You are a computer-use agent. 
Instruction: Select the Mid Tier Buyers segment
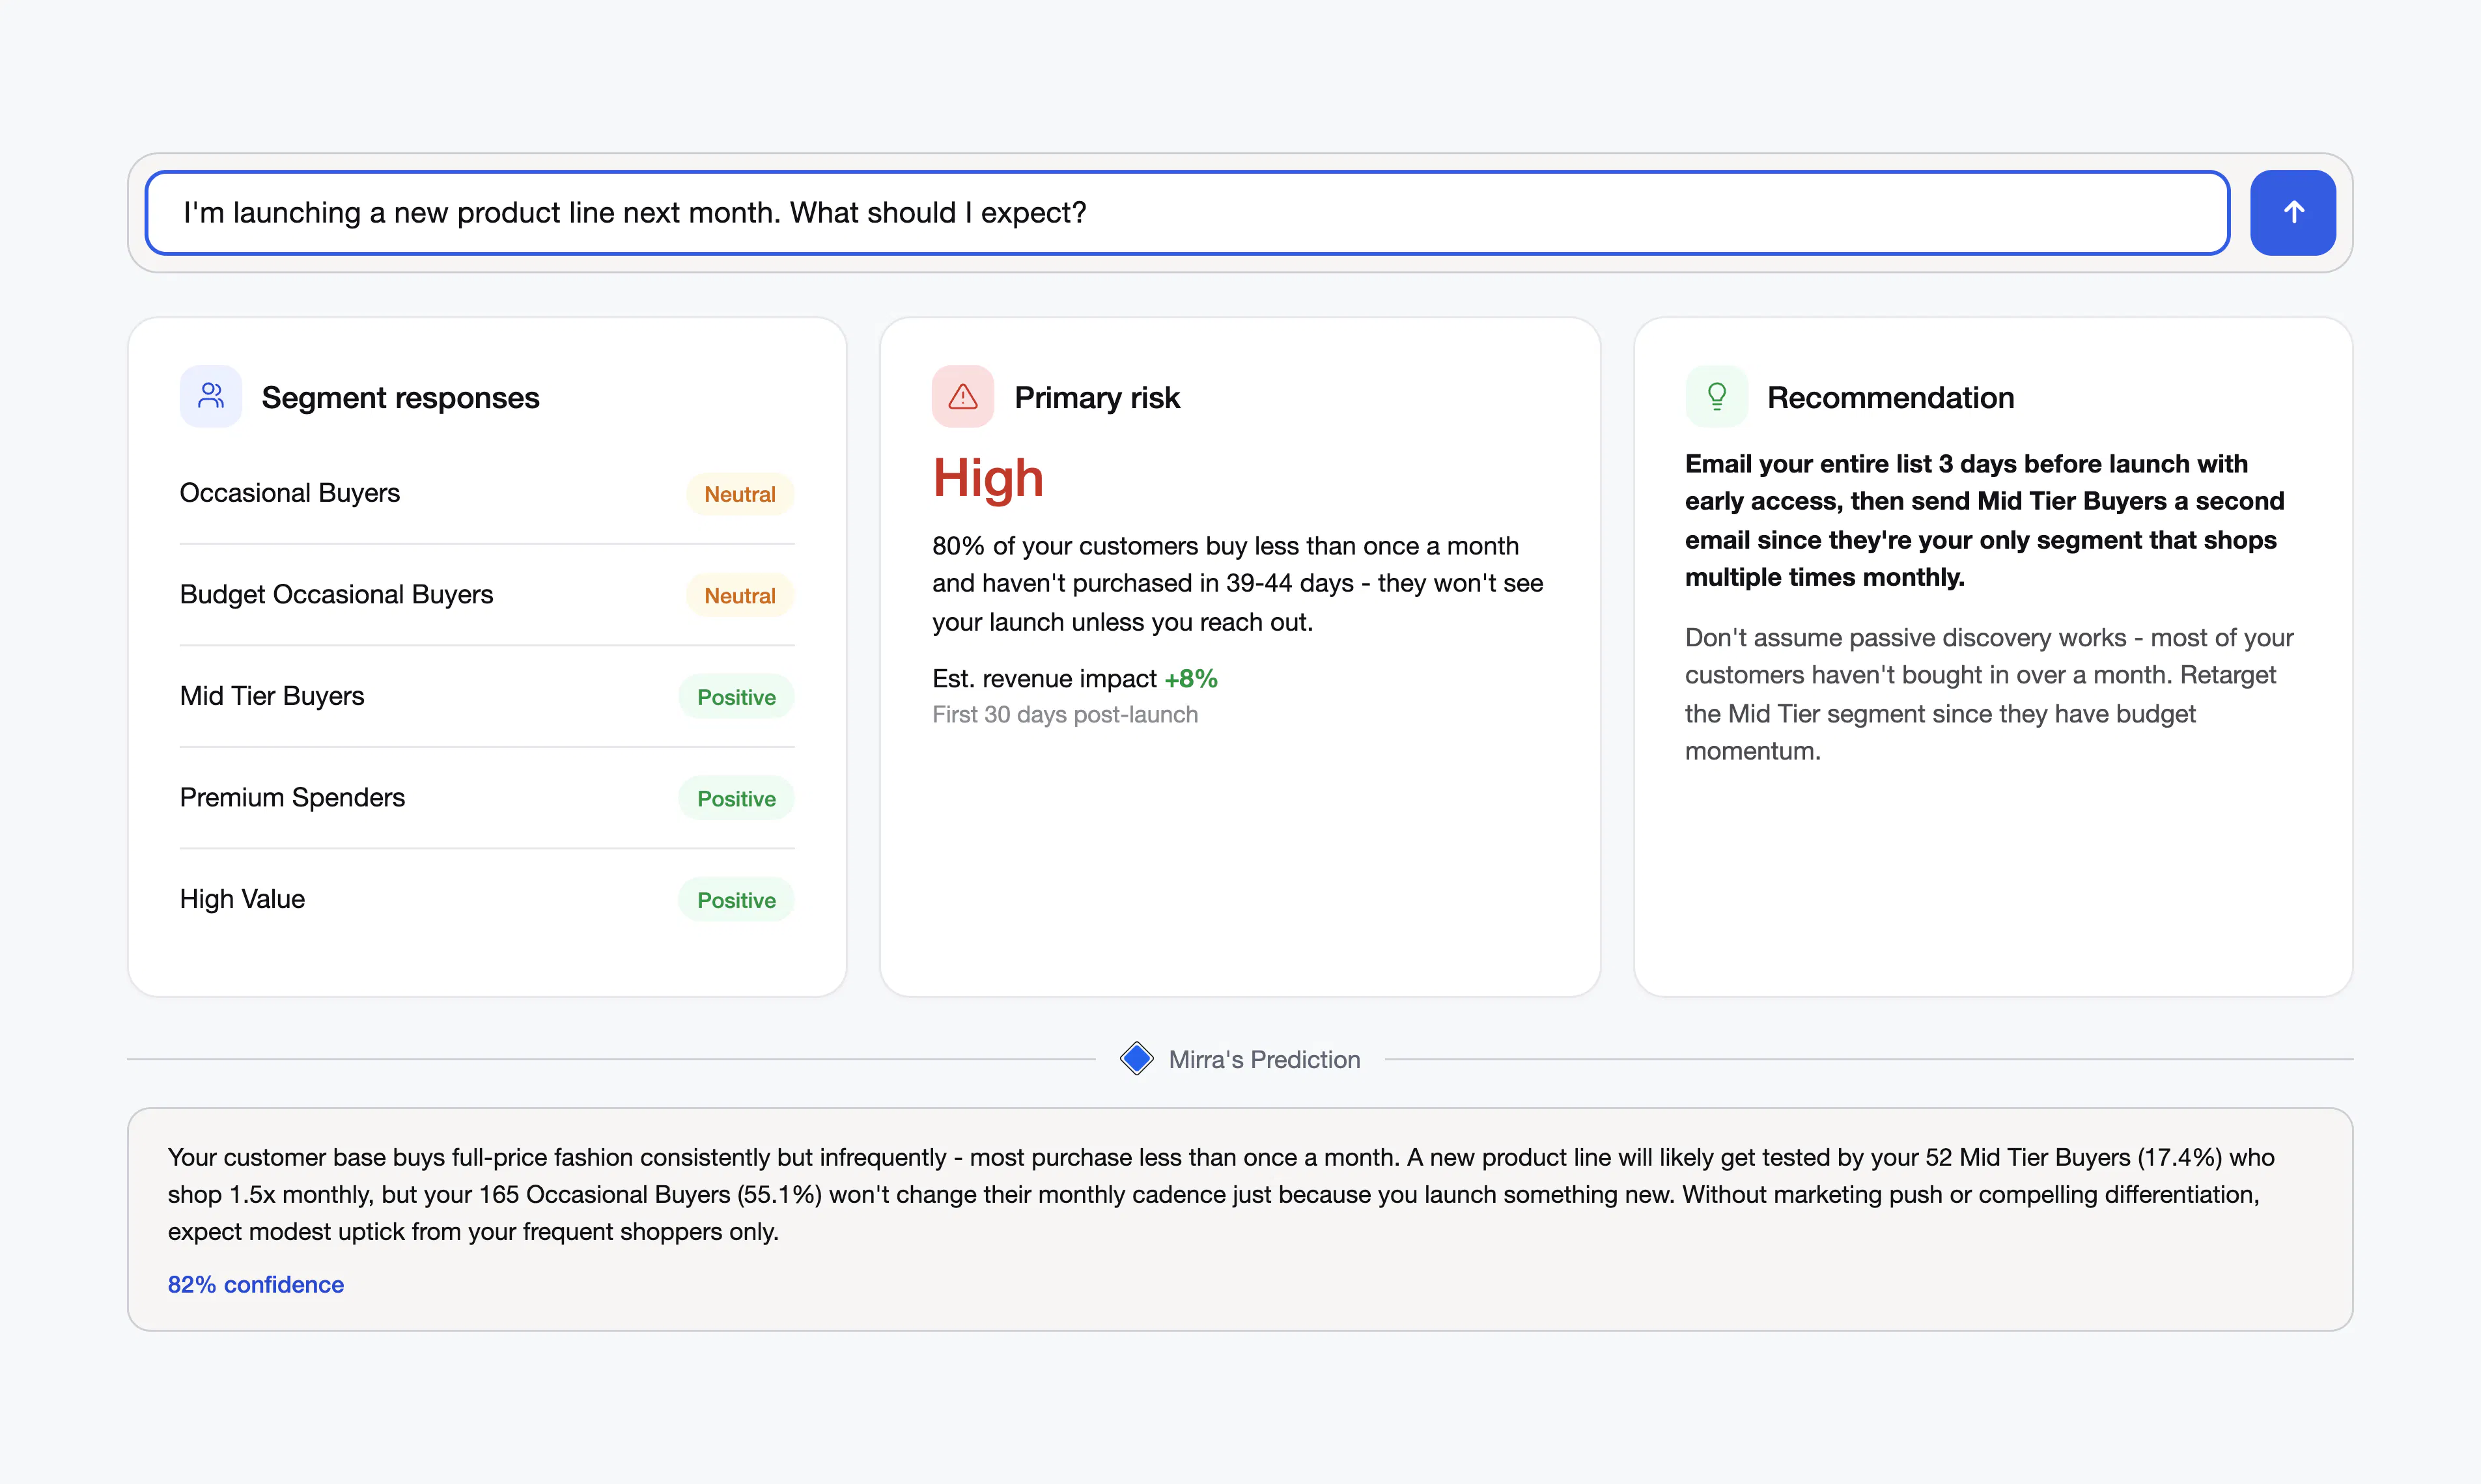click(487, 696)
